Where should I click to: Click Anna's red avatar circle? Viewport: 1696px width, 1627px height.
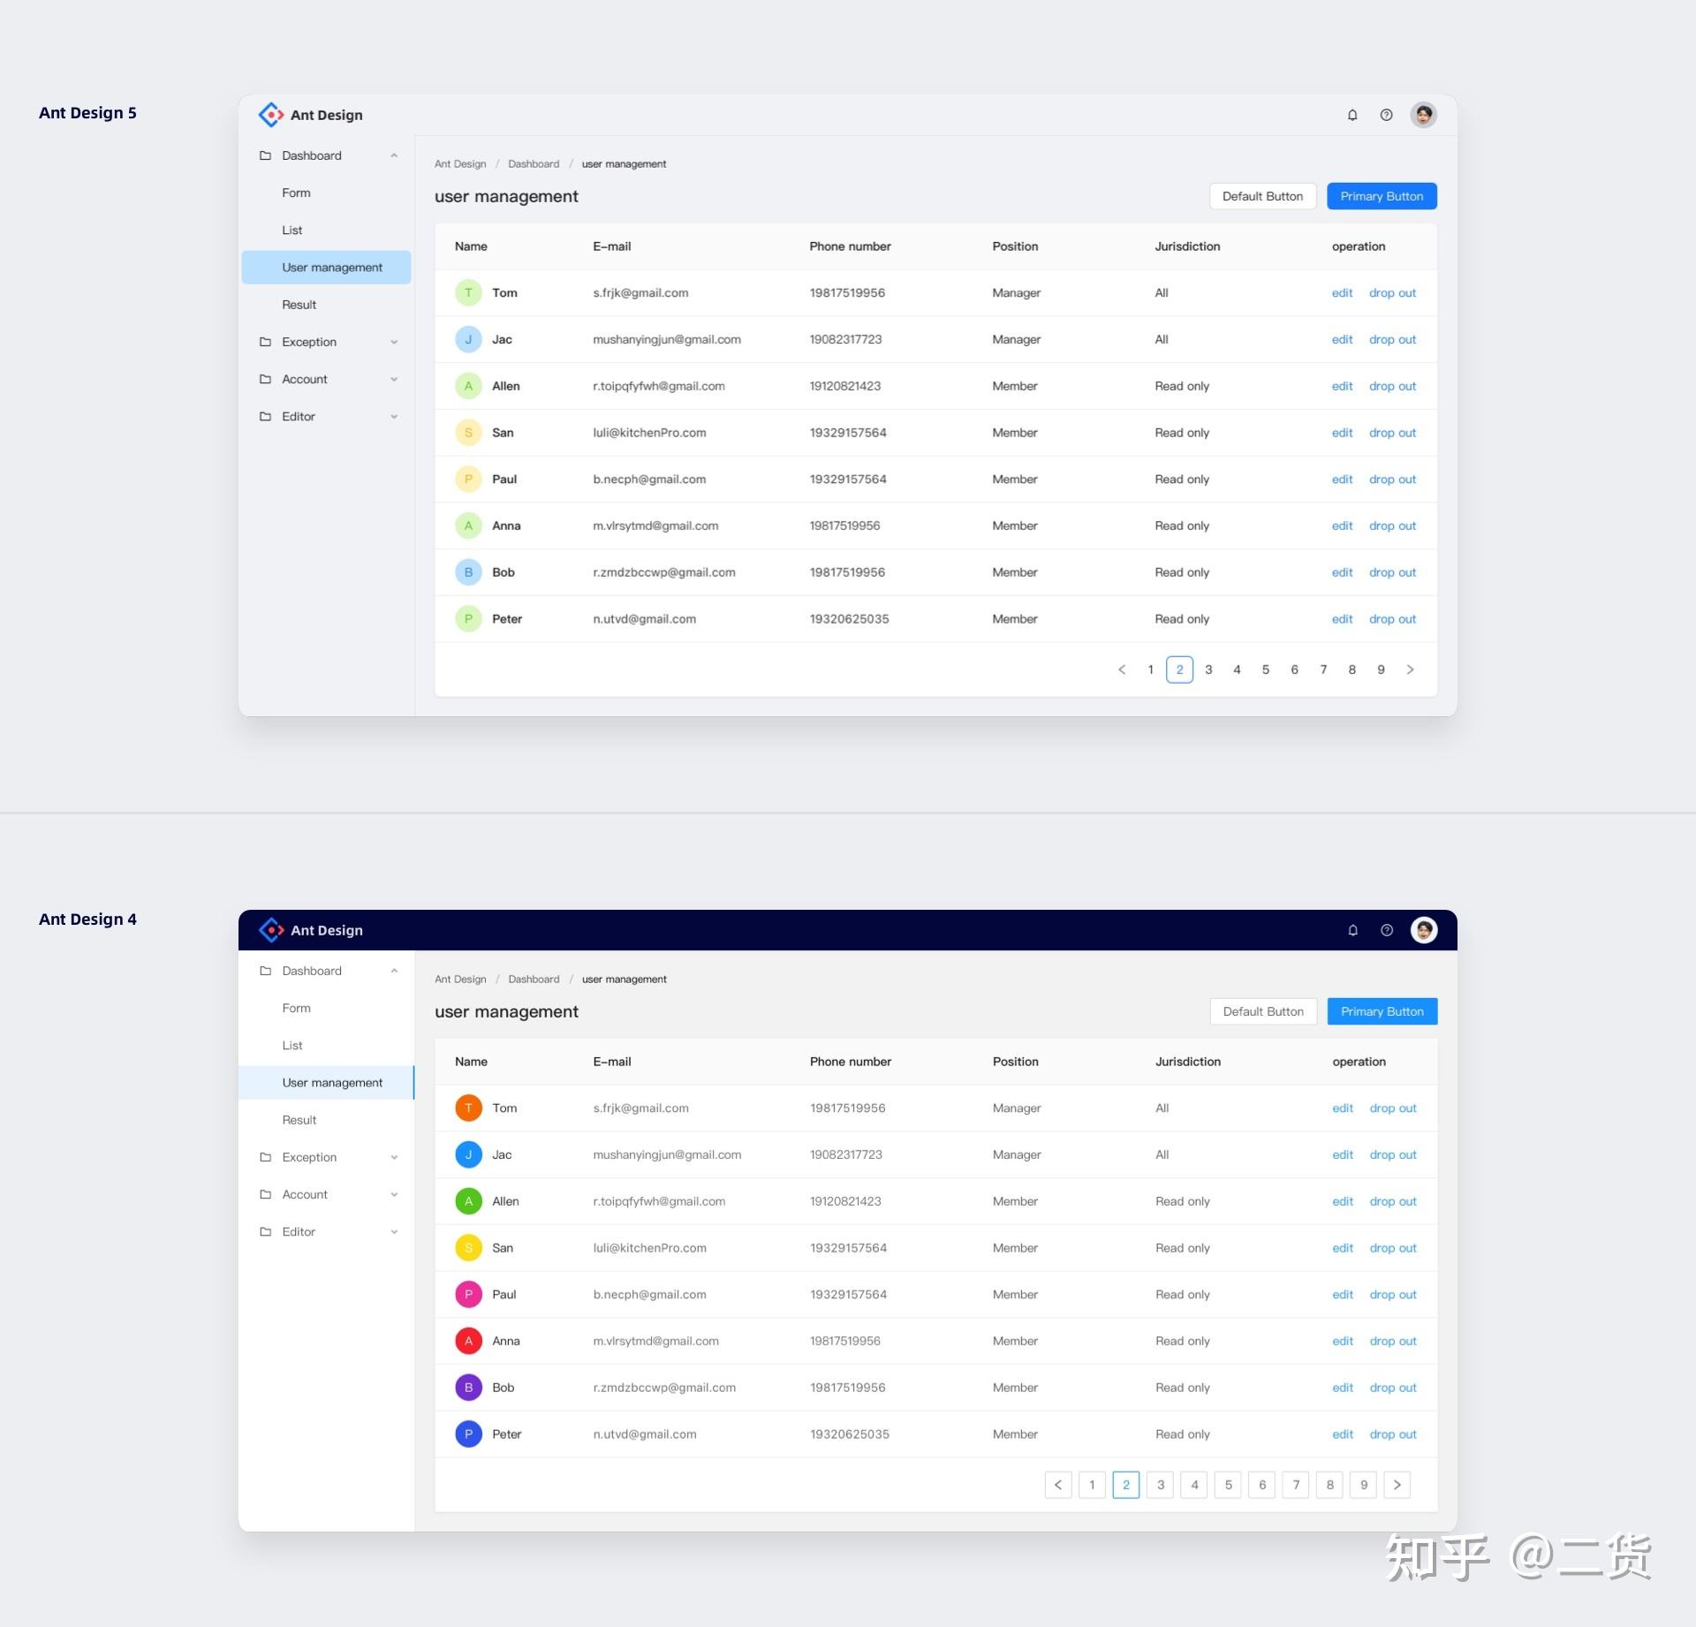point(468,1341)
